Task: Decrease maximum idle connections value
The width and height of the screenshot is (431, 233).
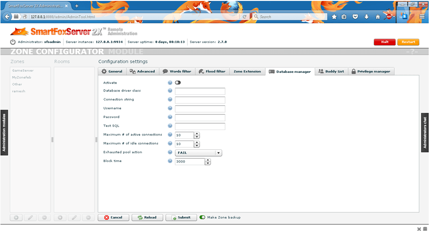Action: click(196, 146)
